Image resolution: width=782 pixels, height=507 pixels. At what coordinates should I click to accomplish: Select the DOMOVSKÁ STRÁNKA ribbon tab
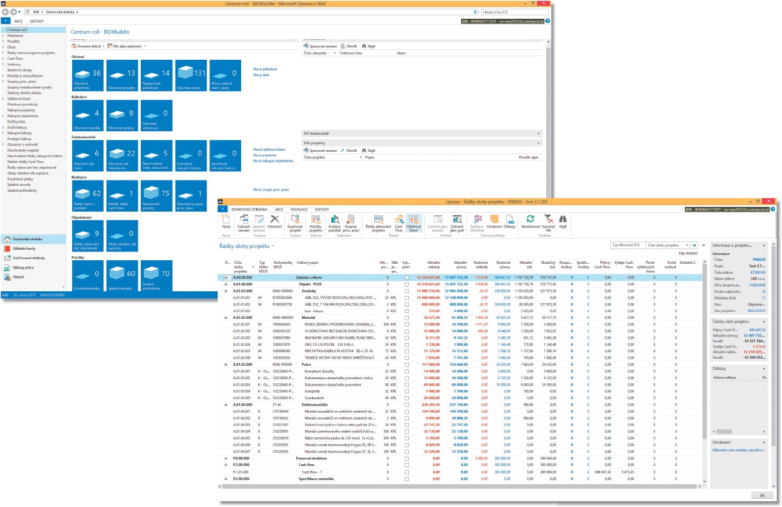tap(250, 209)
